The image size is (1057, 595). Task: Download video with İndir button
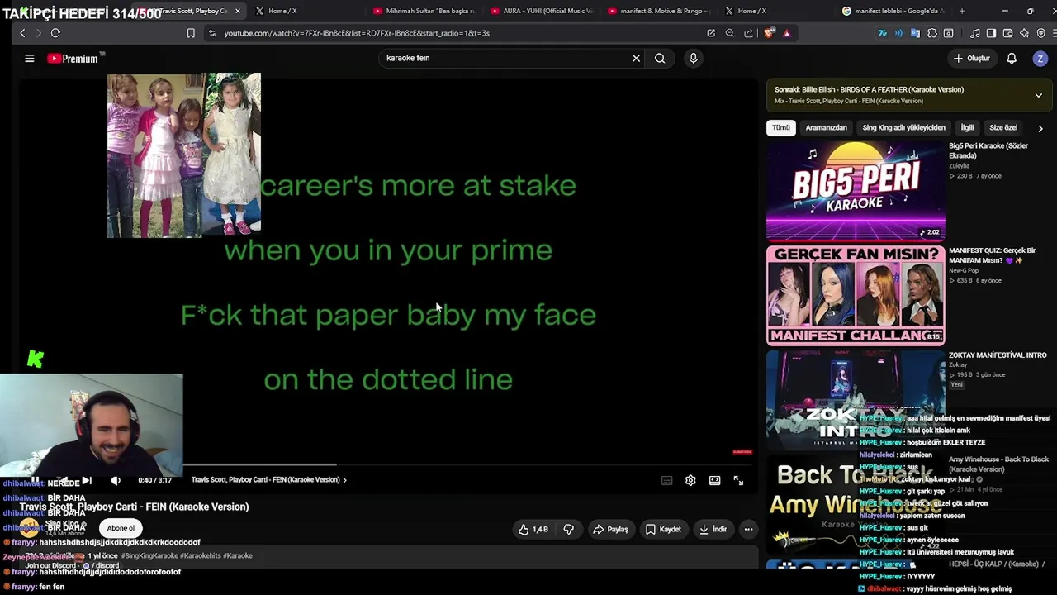(713, 529)
